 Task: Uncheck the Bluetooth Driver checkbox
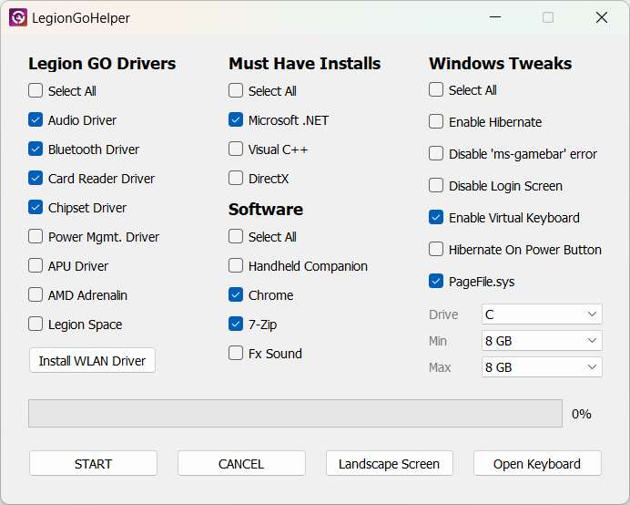(36, 149)
